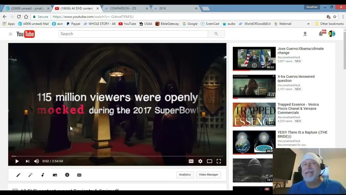
Task: Open the 'awn' bookmark
Action: click(x=57, y=24)
